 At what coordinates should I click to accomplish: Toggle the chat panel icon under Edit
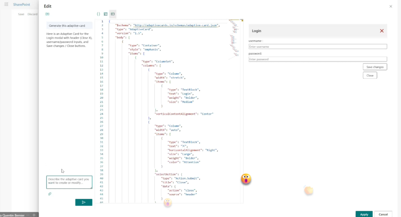click(47, 14)
